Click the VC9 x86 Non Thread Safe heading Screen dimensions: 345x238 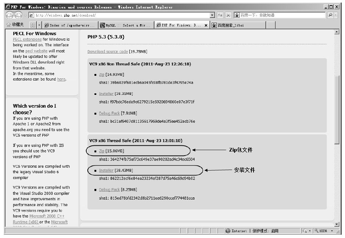click(x=140, y=64)
